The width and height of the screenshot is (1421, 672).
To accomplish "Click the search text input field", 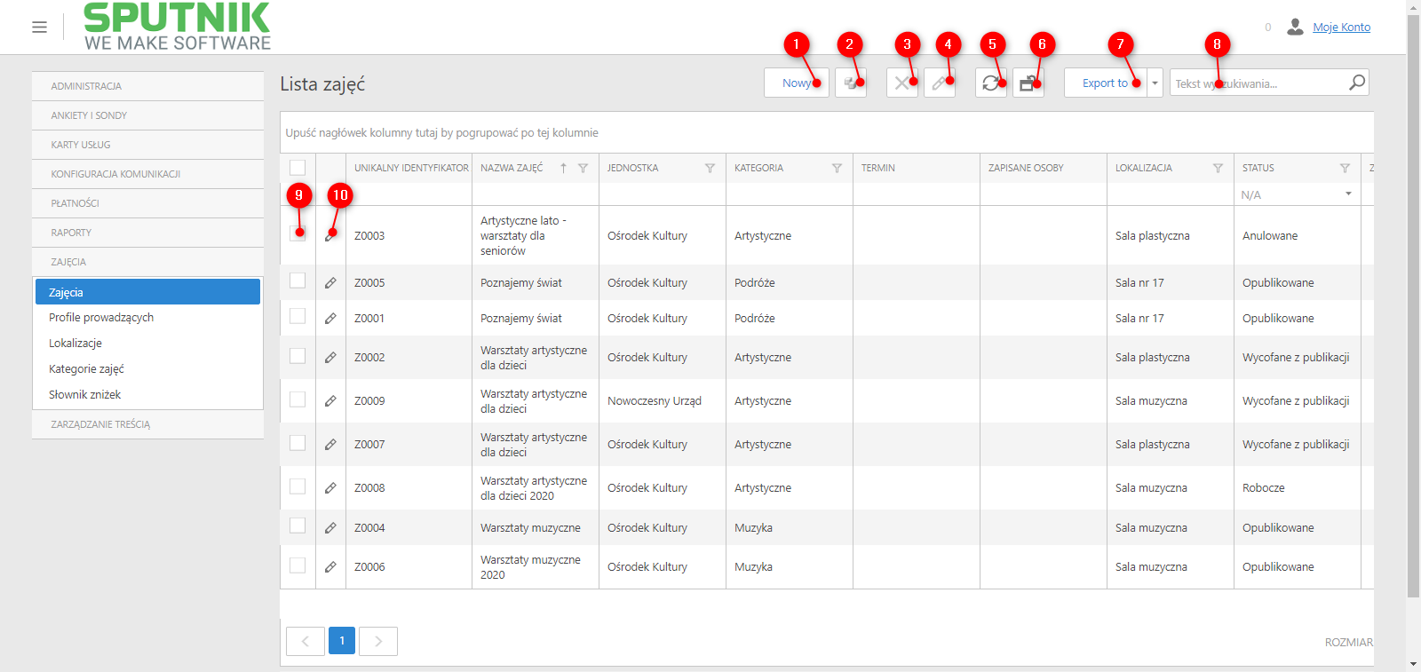I will click(x=1259, y=83).
